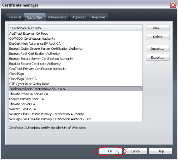Screen dimensions: 178x160
Task: Open Help for certificate manager
Action: [161, 151]
